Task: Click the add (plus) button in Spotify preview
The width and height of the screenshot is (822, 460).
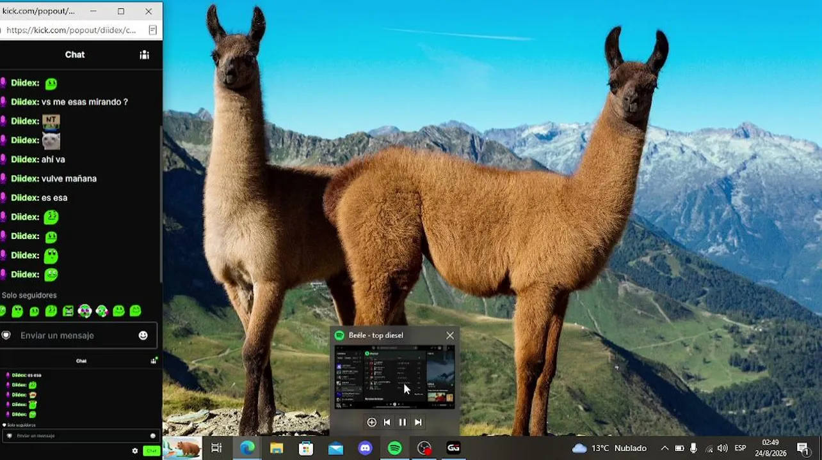Action: pyautogui.click(x=371, y=422)
